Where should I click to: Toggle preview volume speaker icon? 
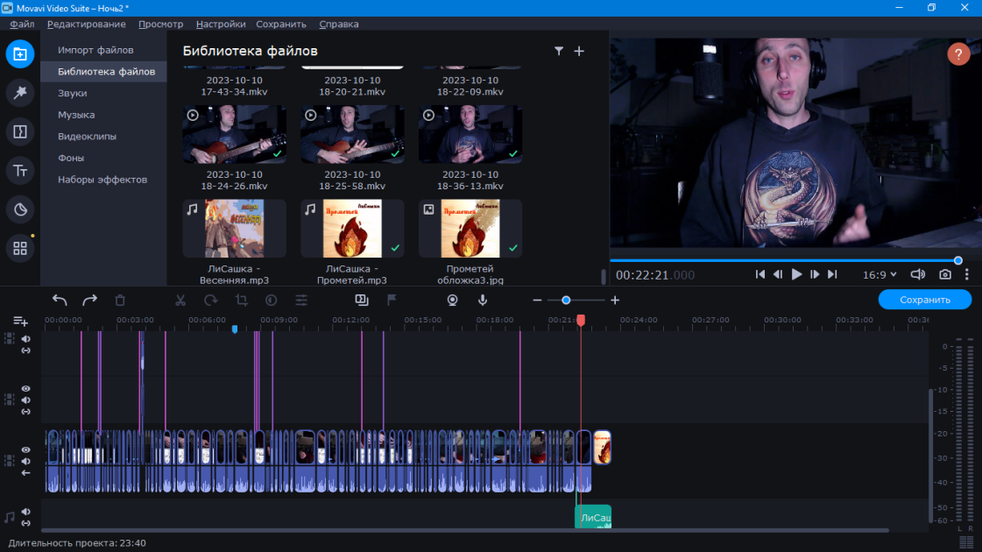(917, 274)
